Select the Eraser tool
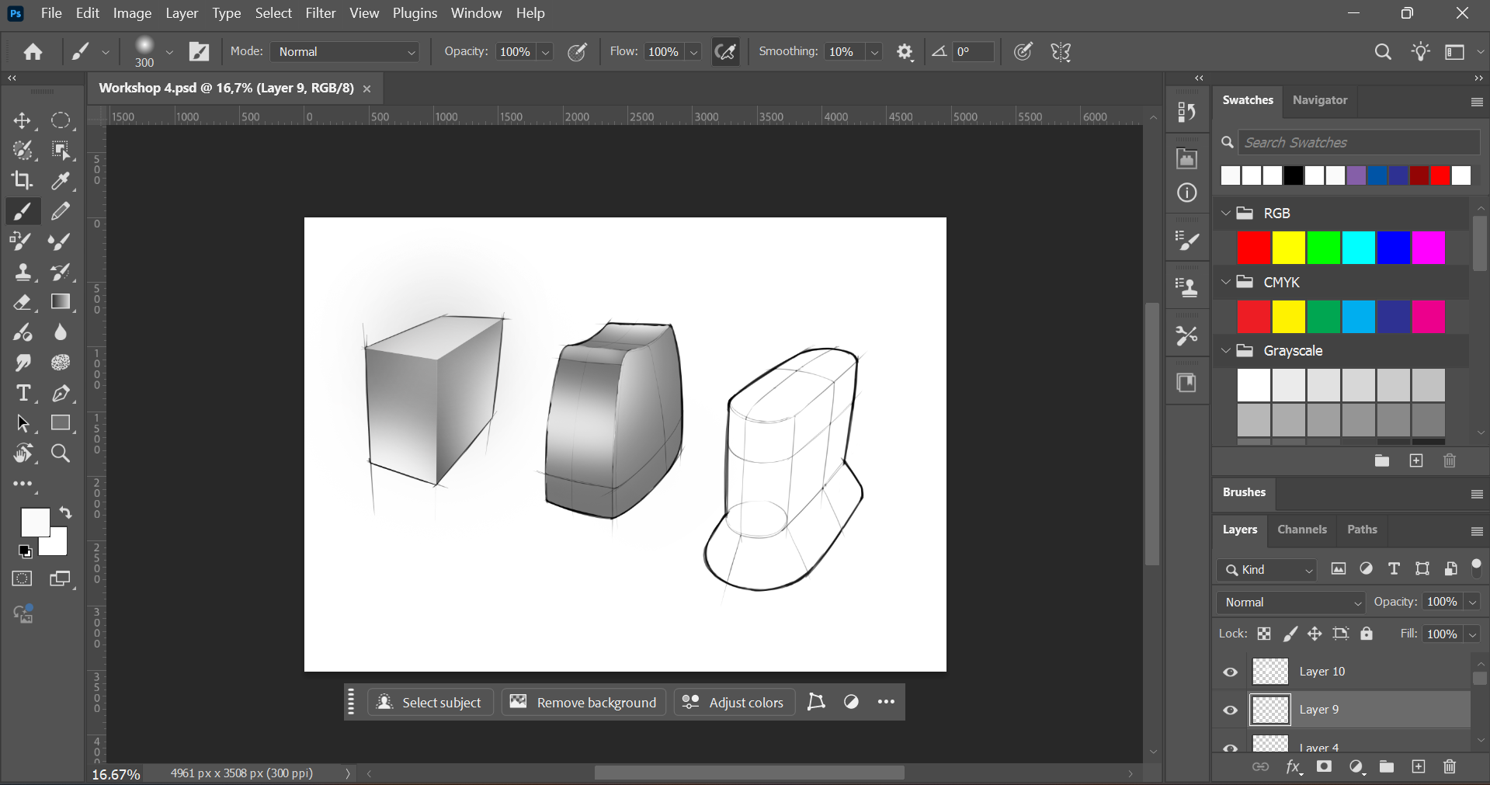 point(22,302)
